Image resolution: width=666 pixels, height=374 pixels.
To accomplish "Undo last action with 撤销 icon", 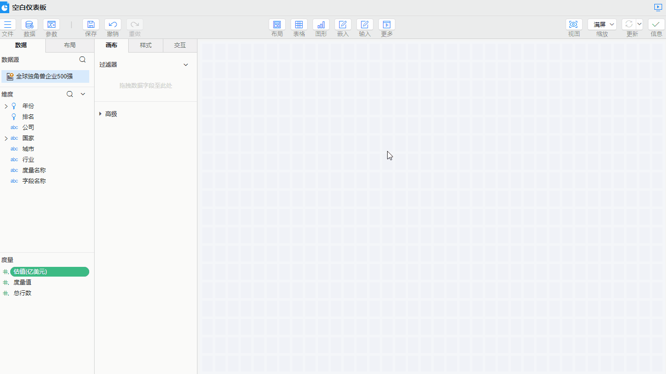I will [x=113, y=24].
